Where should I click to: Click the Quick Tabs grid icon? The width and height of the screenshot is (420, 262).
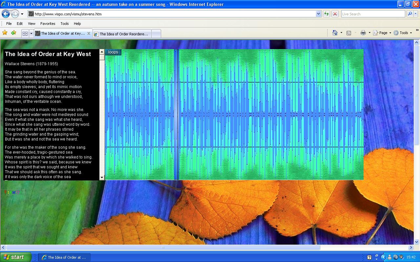pos(25,33)
